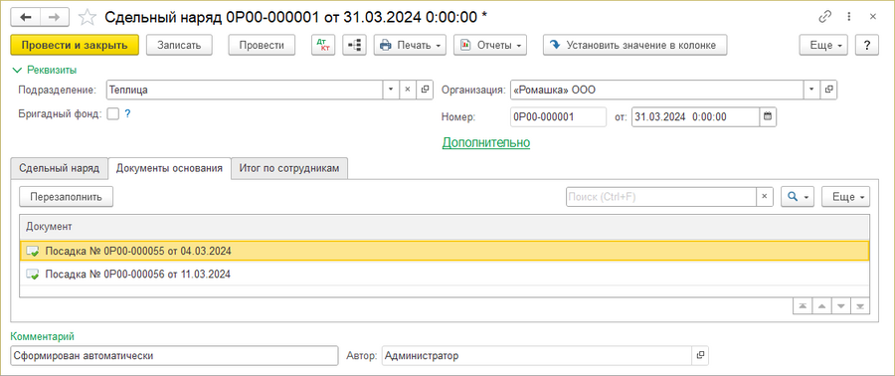This screenshot has height=376, width=895.
Task: Open help with the question mark button
Action: [x=866, y=45]
